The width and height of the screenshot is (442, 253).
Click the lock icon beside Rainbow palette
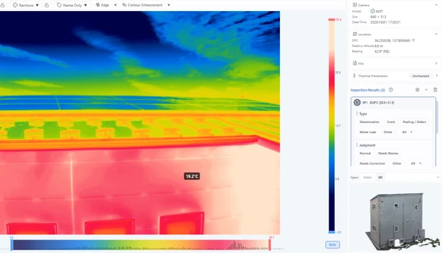point(47,5)
